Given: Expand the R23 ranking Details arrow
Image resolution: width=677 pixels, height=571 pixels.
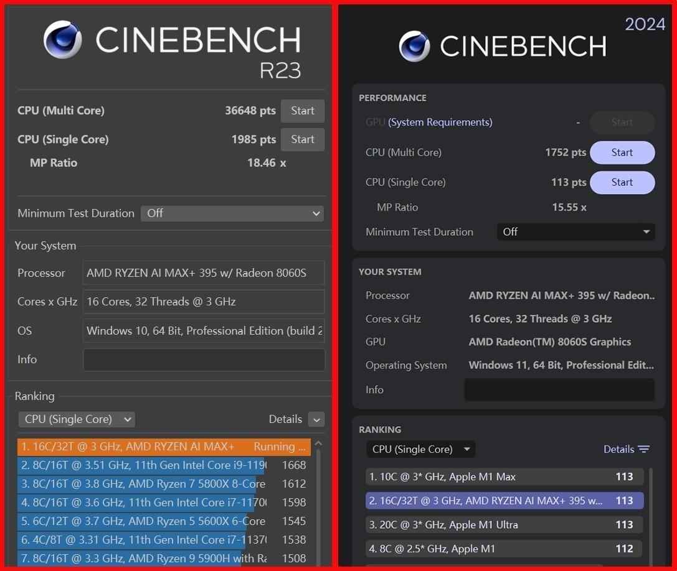Looking at the screenshot, I should pos(316,420).
